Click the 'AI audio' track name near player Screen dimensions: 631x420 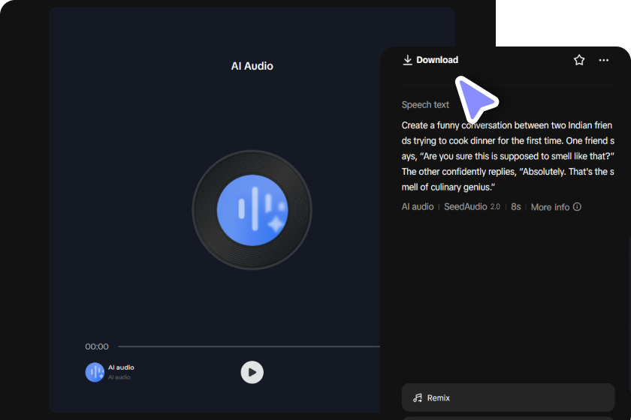click(121, 367)
